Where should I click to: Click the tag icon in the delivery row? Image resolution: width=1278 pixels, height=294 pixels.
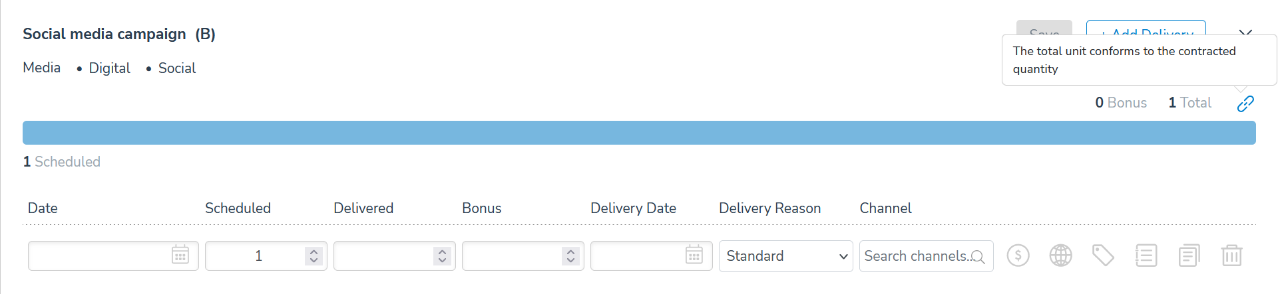(x=1103, y=256)
